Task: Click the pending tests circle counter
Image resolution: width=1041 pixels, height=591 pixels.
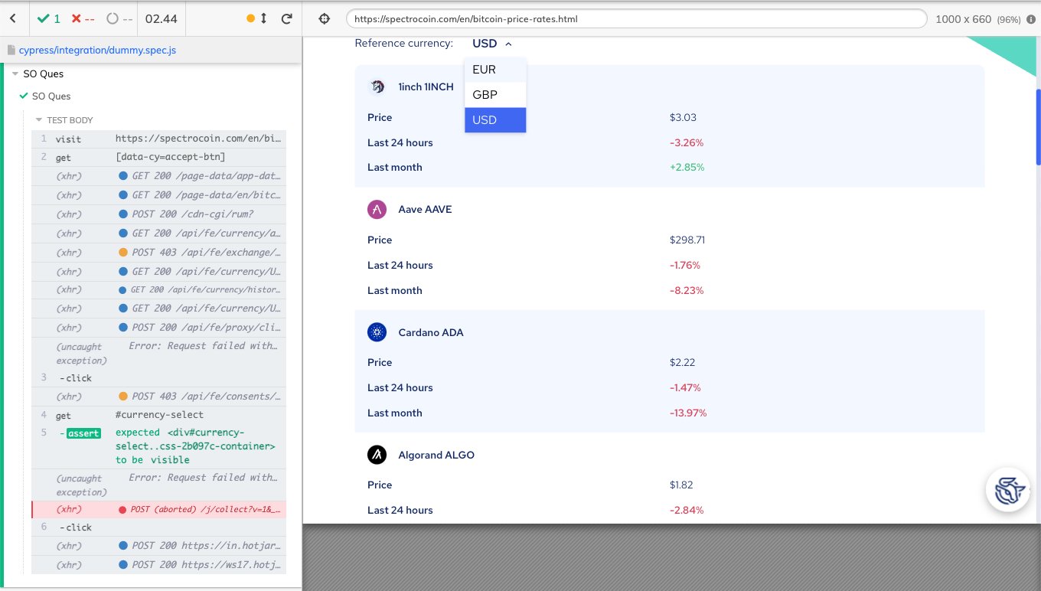Action: (x=119, y=18)
